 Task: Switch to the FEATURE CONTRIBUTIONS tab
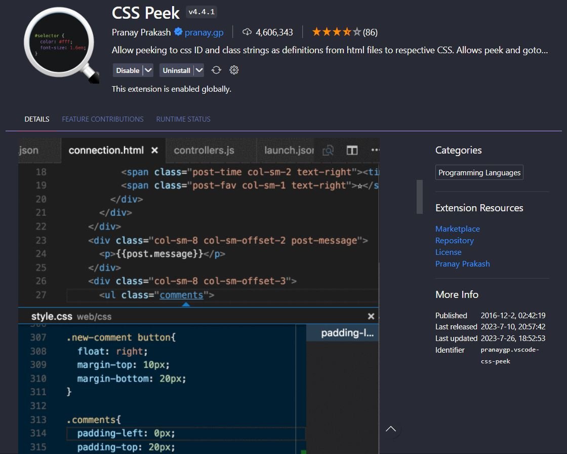coord(103,119)
